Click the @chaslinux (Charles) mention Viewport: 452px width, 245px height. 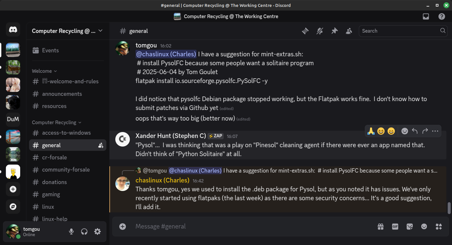pos(166,54)
